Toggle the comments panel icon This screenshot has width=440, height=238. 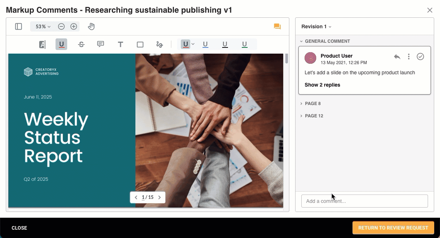point(277,26)
